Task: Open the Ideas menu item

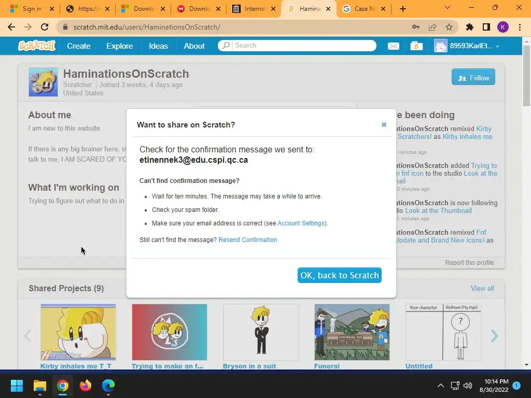Action: pyautogui.click(x=158, y=46)
